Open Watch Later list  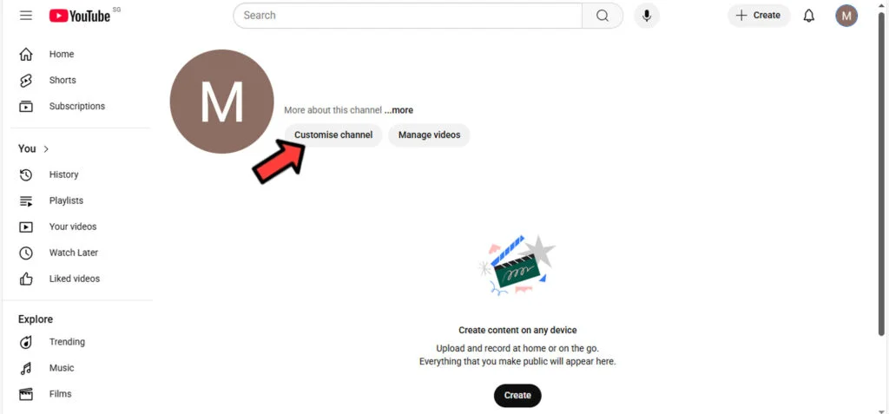73,253
